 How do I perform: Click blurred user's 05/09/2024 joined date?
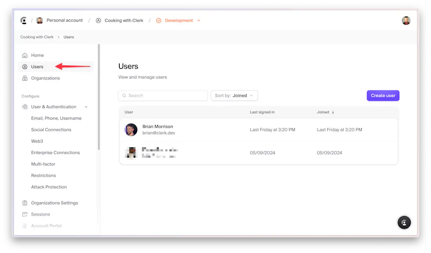coord(329,153)
